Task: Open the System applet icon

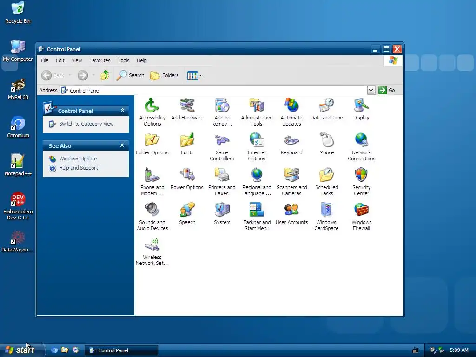Action: tap(222, 210)
